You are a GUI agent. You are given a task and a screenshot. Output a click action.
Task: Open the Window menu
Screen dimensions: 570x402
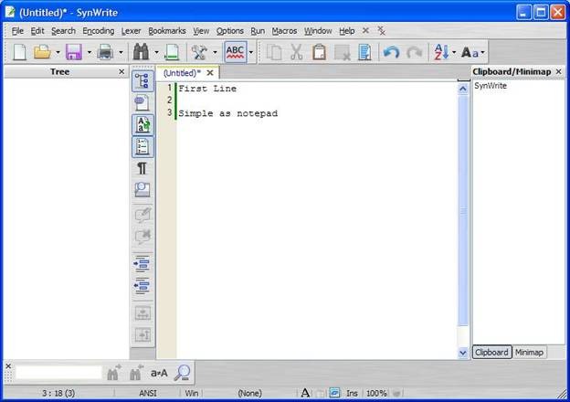318,31
